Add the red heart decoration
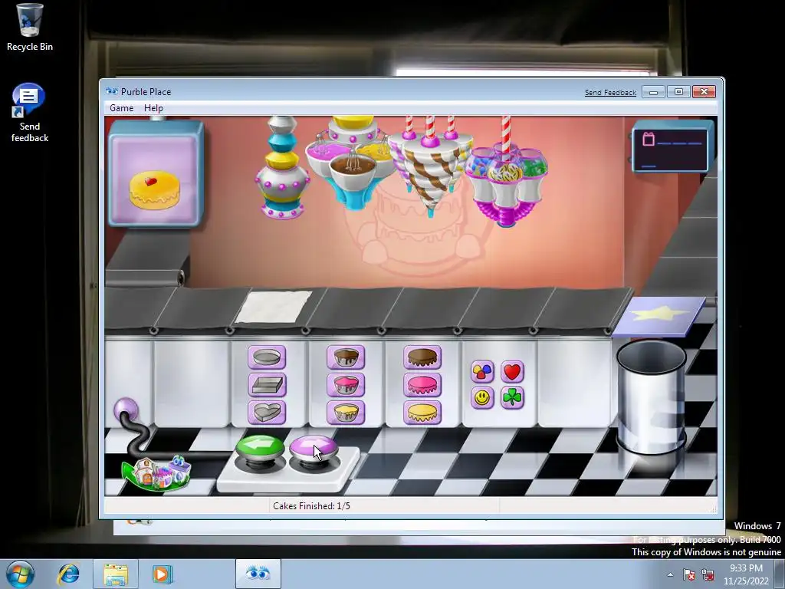 pos(511,372)
